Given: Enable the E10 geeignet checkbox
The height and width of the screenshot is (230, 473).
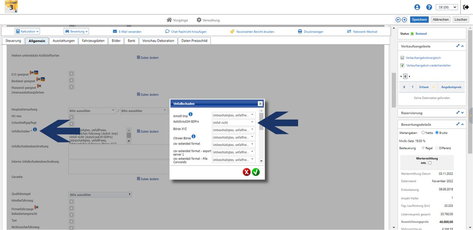Looking at the screenshot, I should (71, 73).
